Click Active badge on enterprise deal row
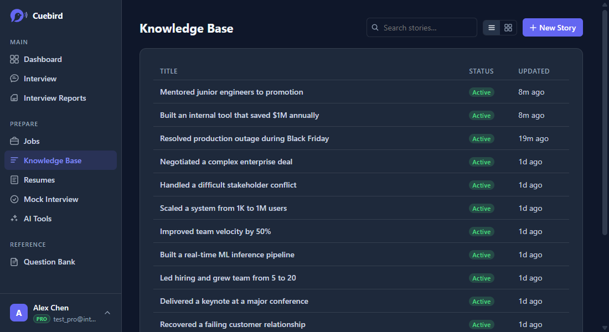The width and height of the screenshot is (609, 332). tap(481, 162)
